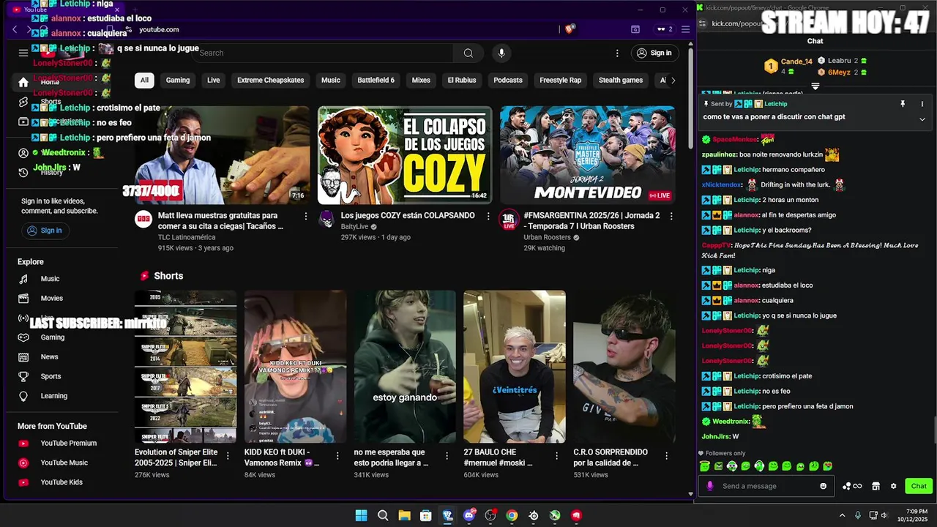This screenshot has width=937, height=527.
Task: Select the Battlefield 6 filter chip
Action: coord(376,80)
